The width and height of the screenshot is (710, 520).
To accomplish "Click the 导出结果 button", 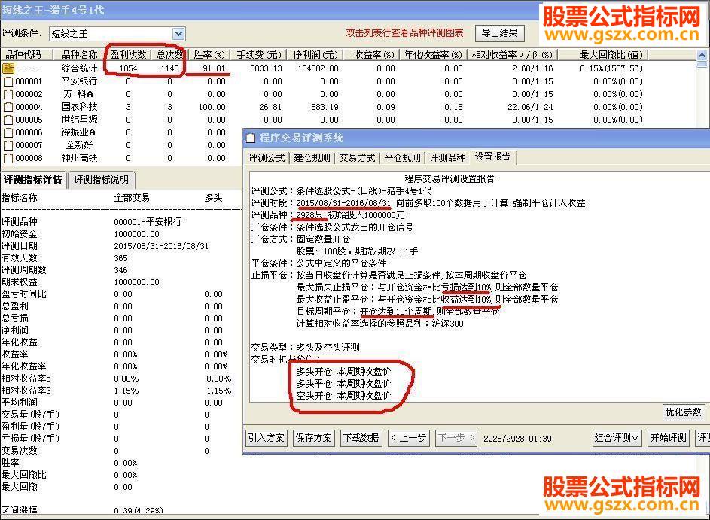I will [x=499, y=33].
